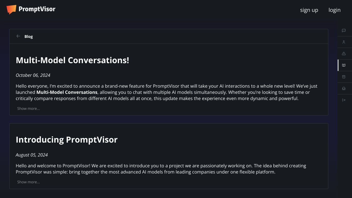This screenshot has height=198, width=352.
Task: Select the open book blog icon
Action: pyautogui.click(x=343, y=65)
